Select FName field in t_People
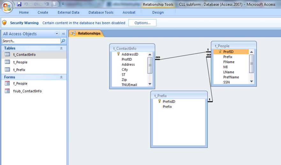This screenshot has height=165, width=281. pyautogui.click(x=229, y=62)
